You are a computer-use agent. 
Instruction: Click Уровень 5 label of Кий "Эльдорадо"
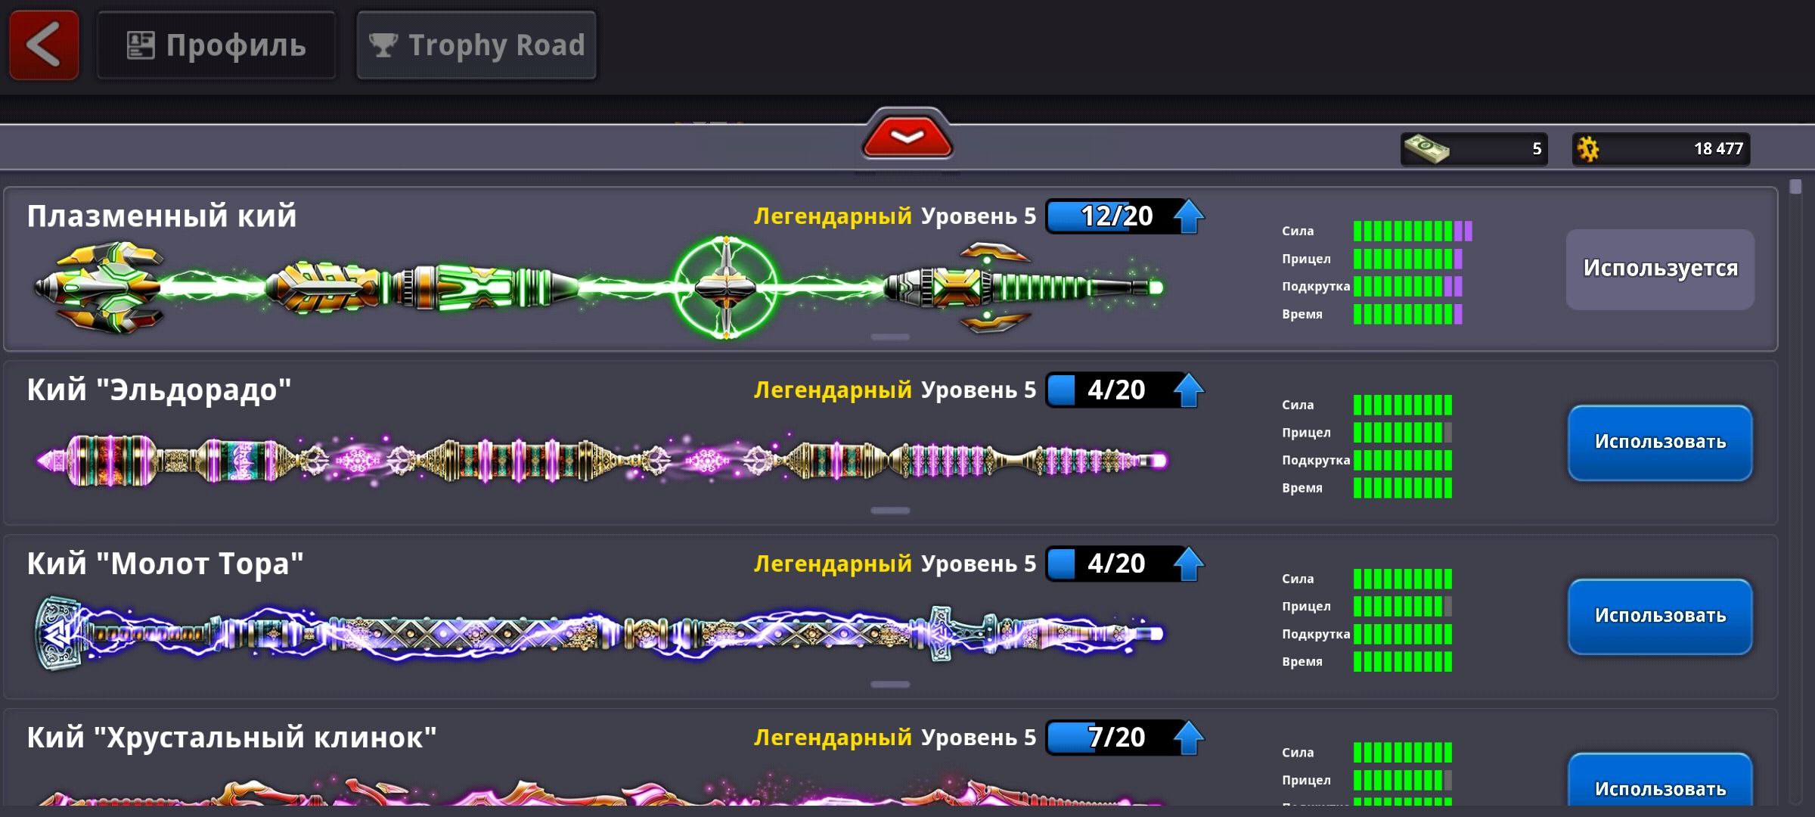tap(979, 390)
